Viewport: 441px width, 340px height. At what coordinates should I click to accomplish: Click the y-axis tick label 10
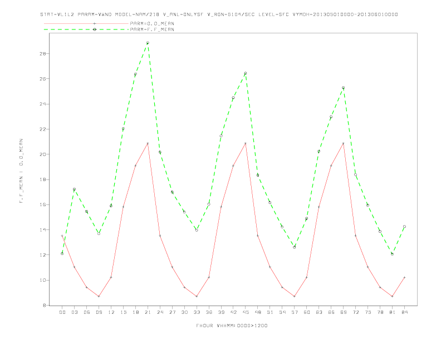pos(43,280)
